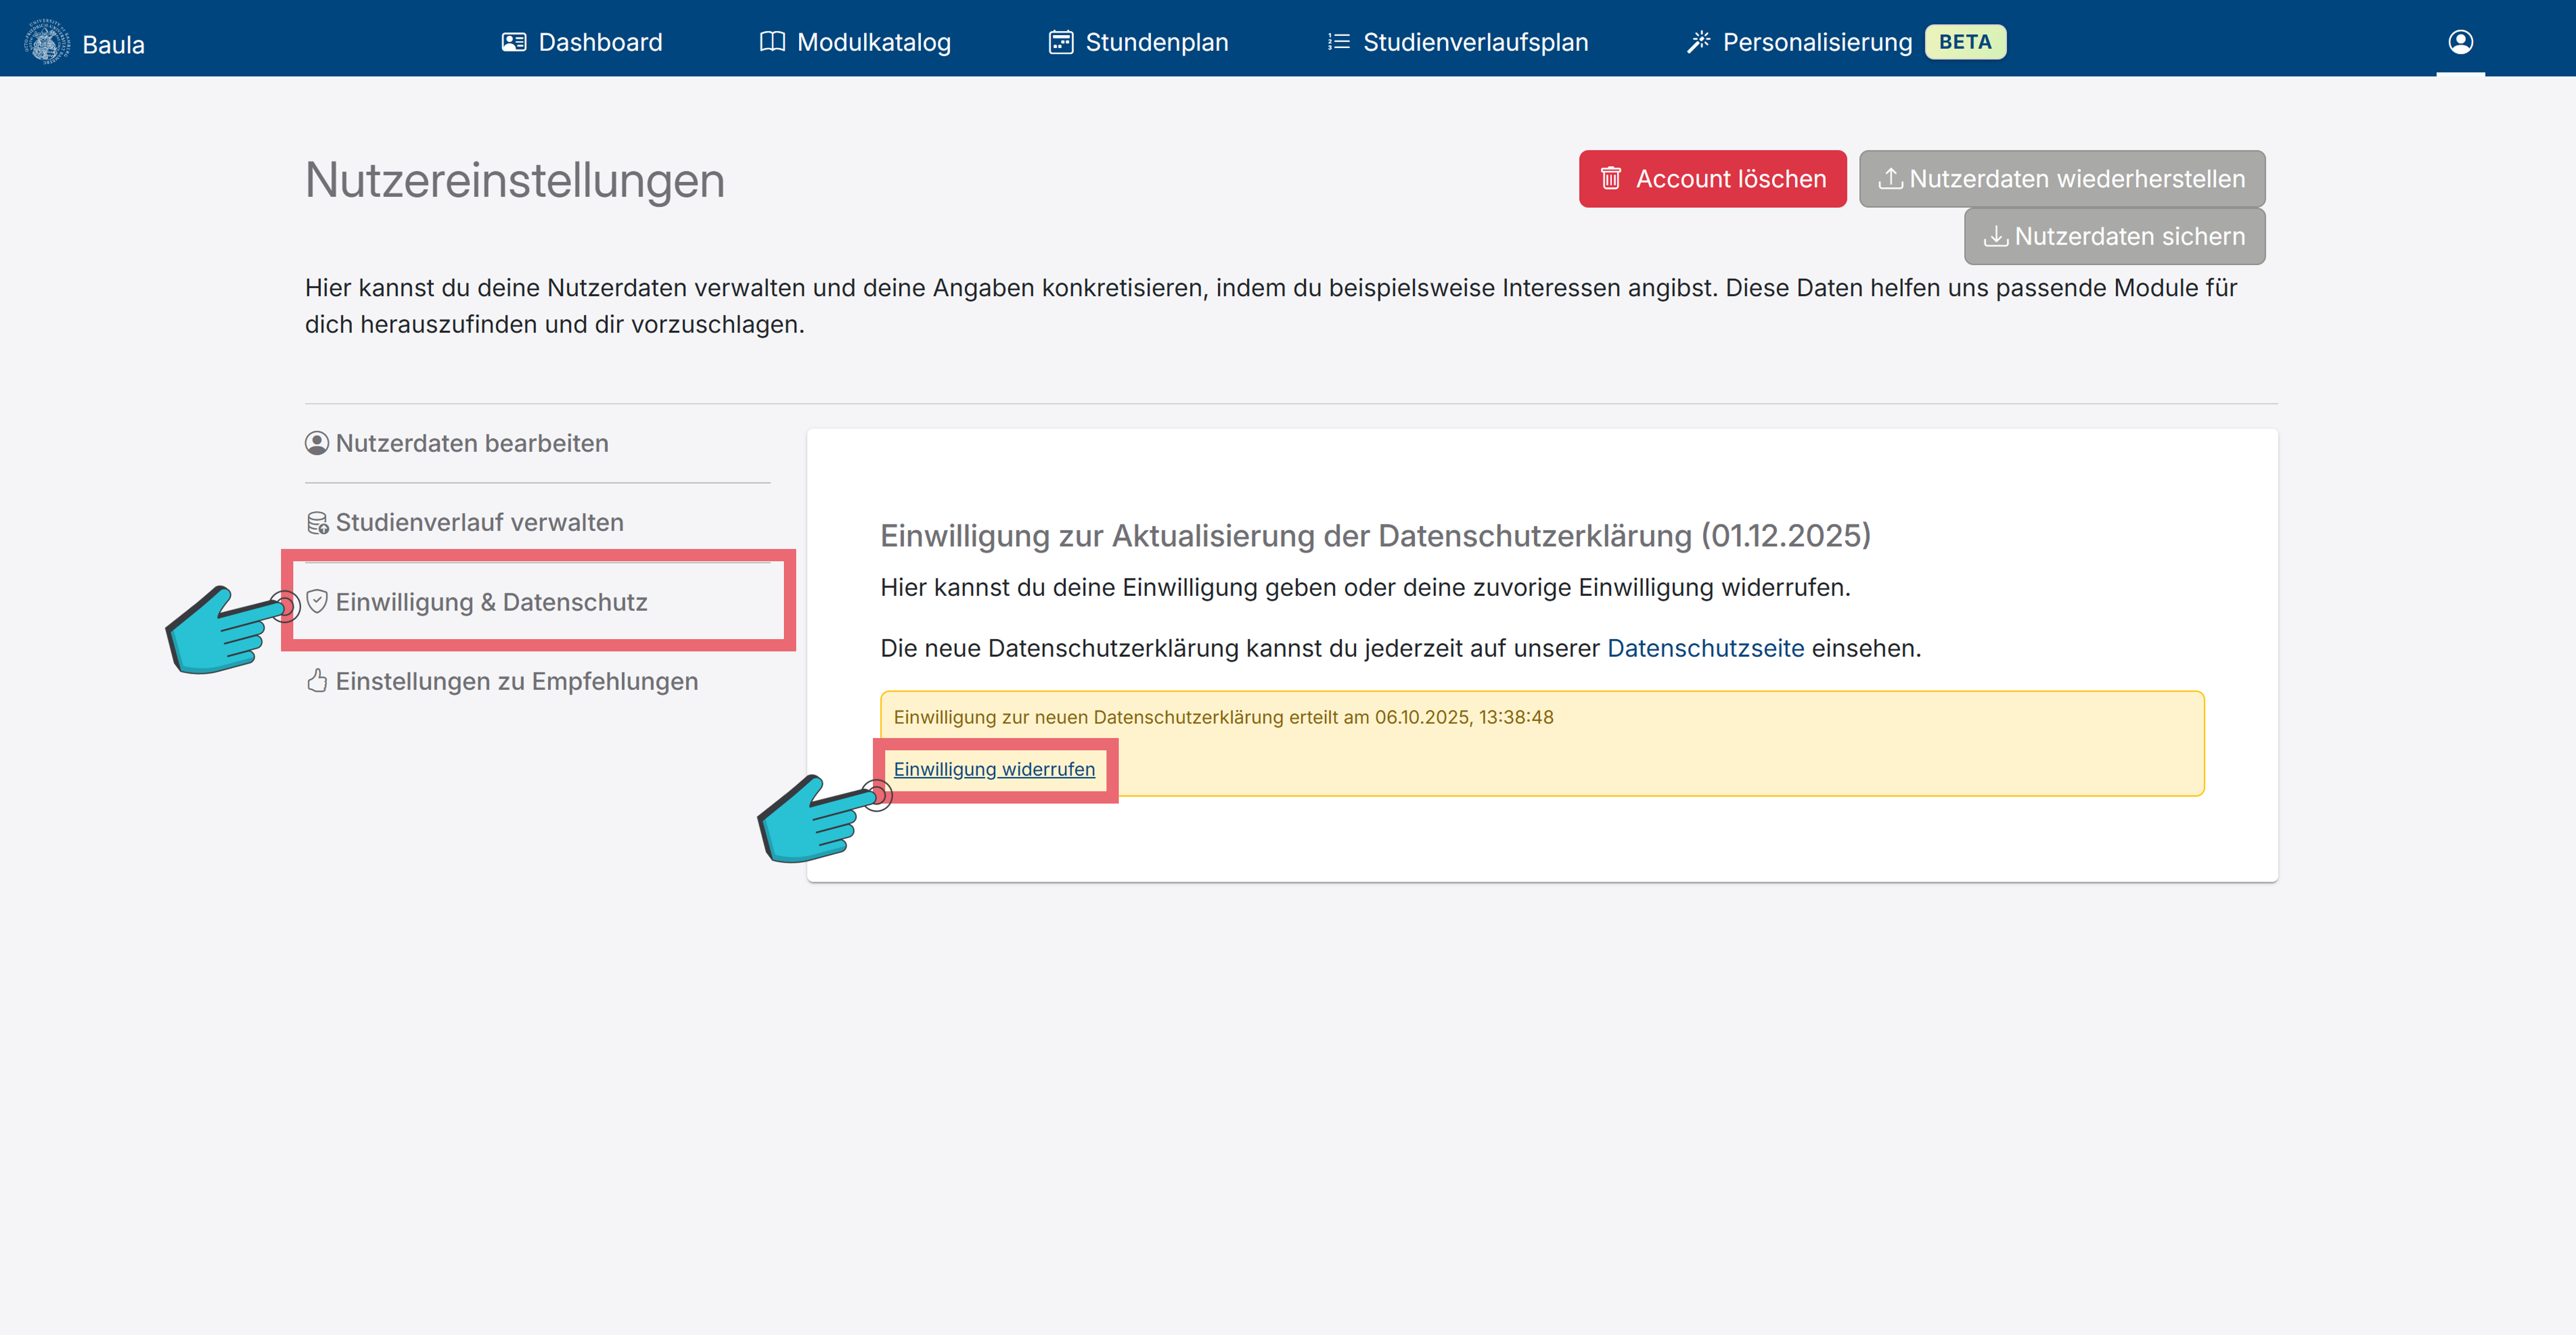Click the Account löschen button
Screen dimensions: 2576x1335
point(1712,179)
